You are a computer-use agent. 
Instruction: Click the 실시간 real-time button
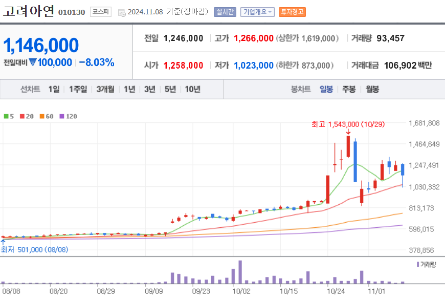(225, 12)
